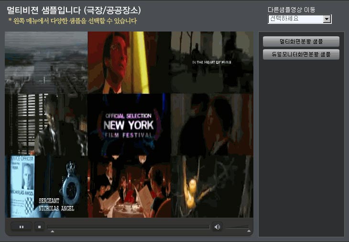Click the dropdown arrow beside 선택하세요
Viewport: 349px width, 242px height.
point(327,19)
